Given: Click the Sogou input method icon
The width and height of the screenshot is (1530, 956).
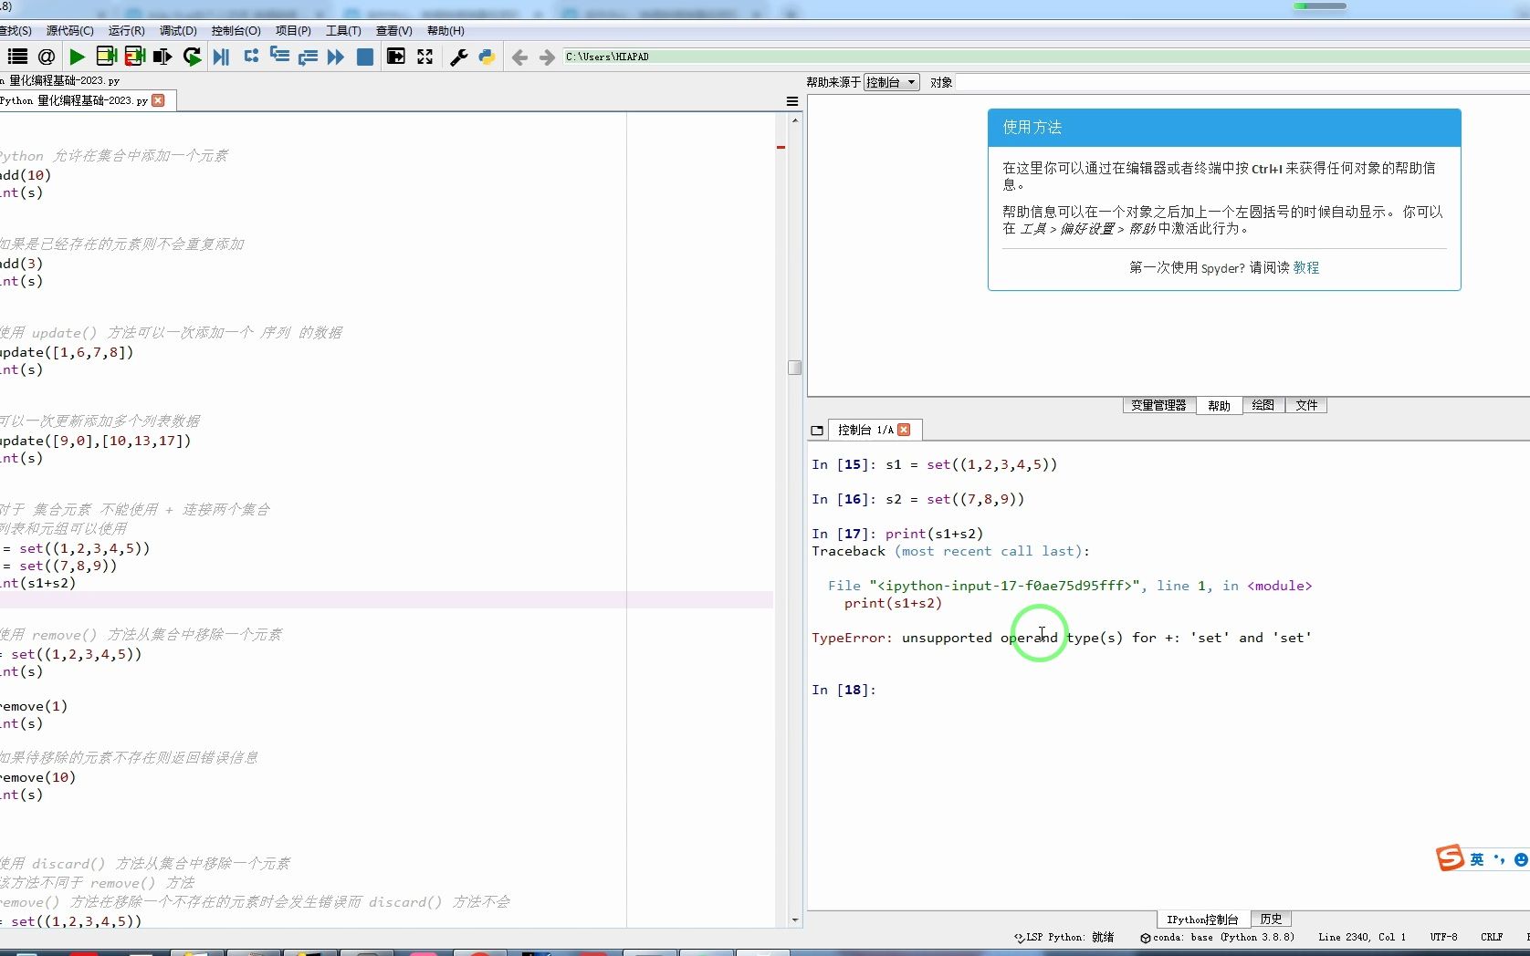Looking at the screenshot, I should 1450,858.
